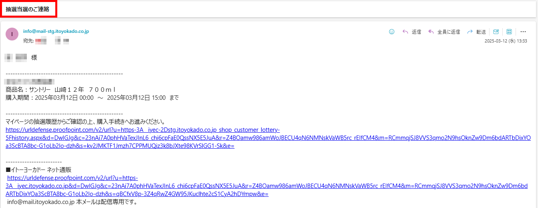Click the 返信 reply button
Image resolution: width=538 pixels, height=208 pixels.
click(x=416, y=32)
